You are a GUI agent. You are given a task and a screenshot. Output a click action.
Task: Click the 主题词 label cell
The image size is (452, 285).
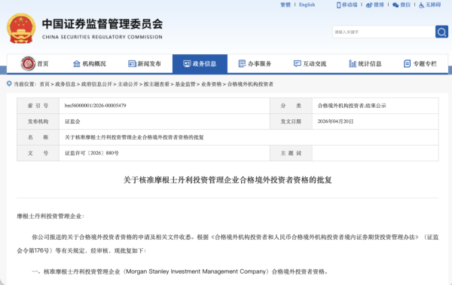(x=291, y=153)
